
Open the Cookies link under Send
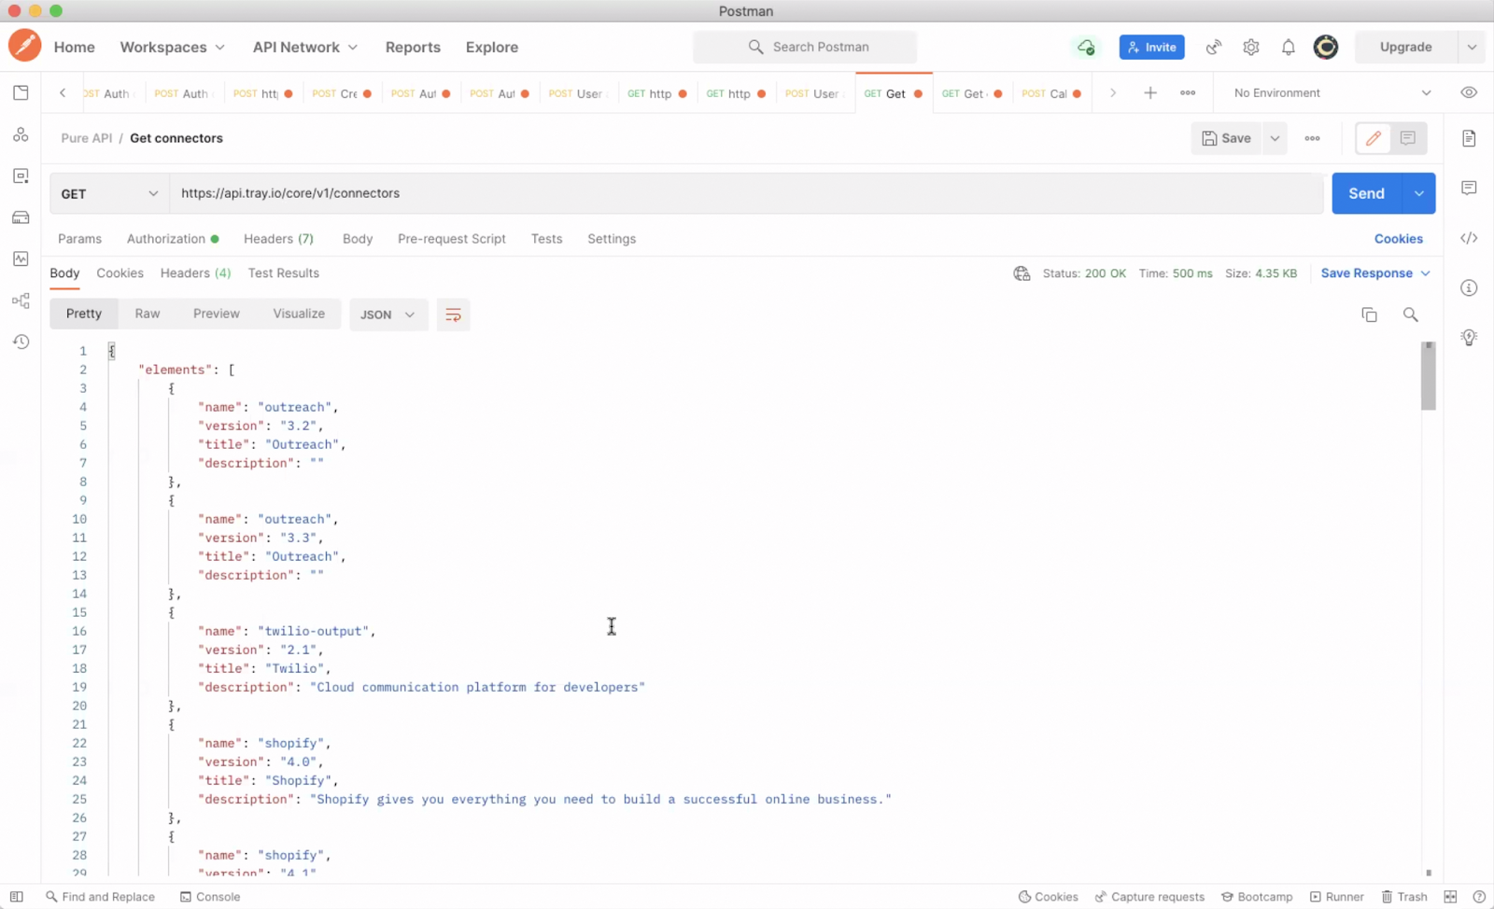(x=1399, y=239)
